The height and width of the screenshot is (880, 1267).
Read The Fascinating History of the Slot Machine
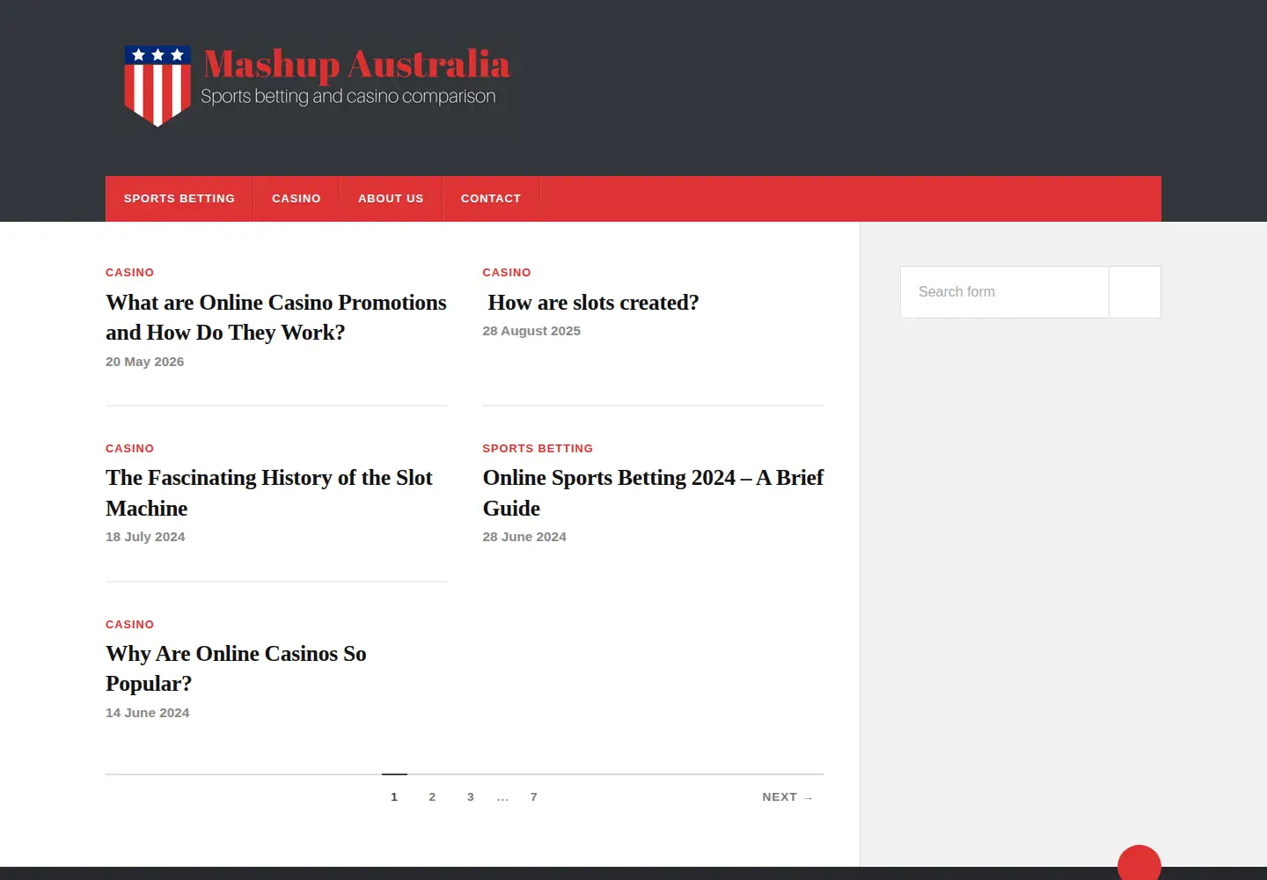(x=269, y=493)
